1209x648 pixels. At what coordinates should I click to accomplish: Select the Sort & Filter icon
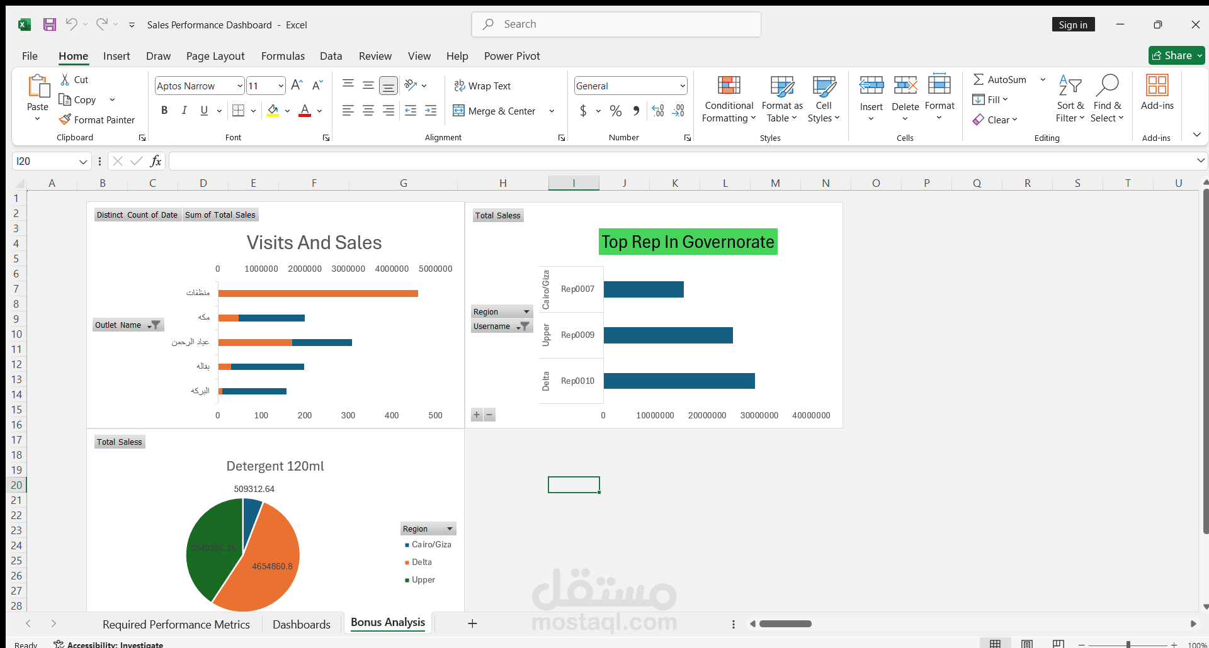[x=1070, y=86]
